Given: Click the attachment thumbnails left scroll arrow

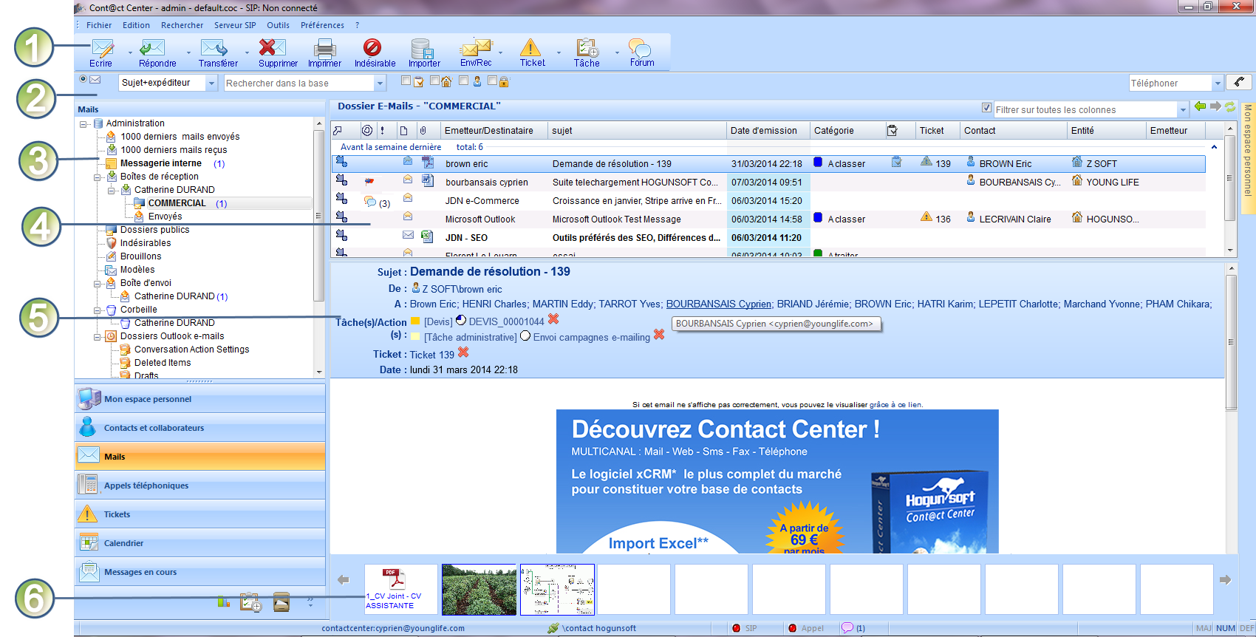Looking at the screenshot, I should point(343,579).
